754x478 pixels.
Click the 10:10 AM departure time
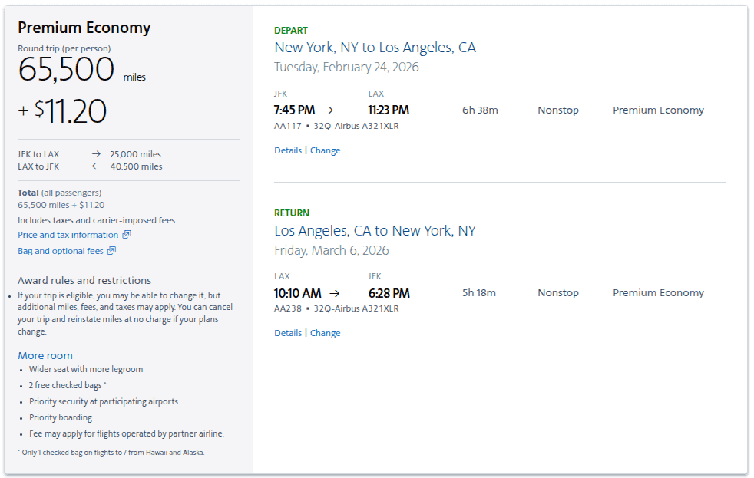coord(298,293)
